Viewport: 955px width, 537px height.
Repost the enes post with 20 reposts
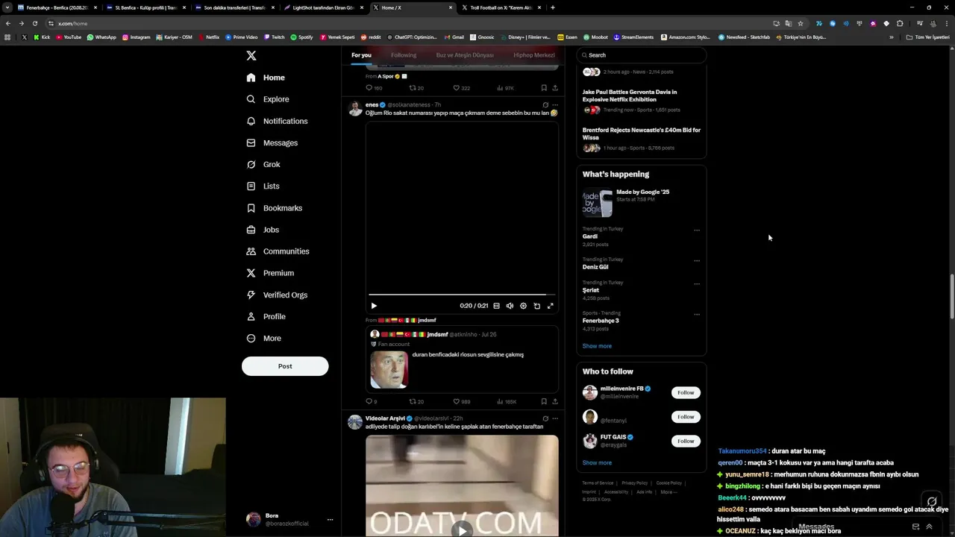click(416, 401)
